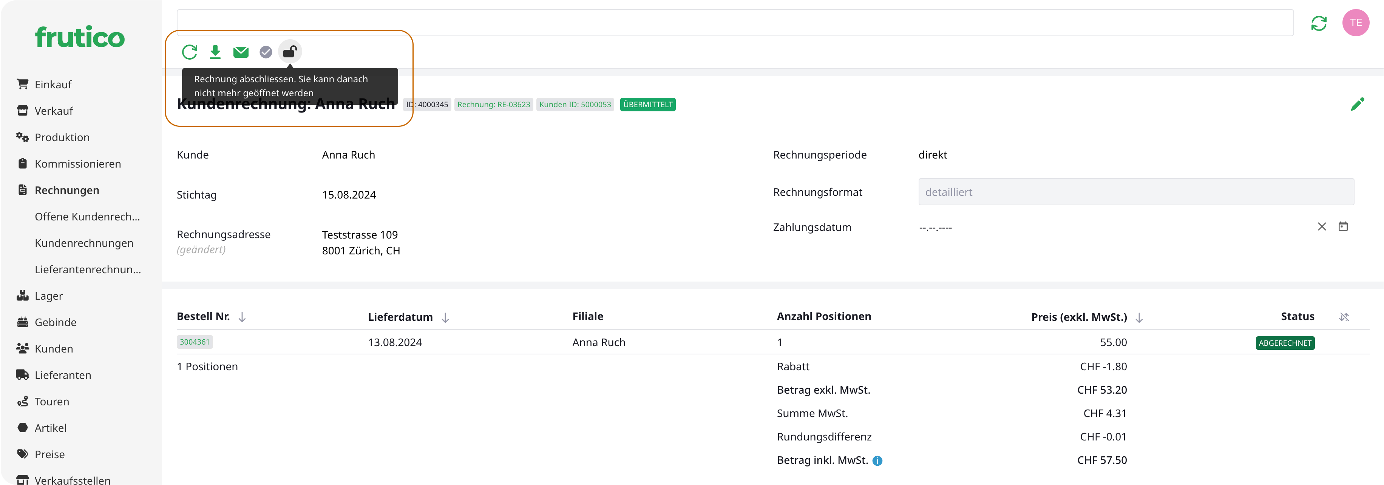1384x485 pixels.
Task: Open the TE user avatar menu
Action: 1355,23
